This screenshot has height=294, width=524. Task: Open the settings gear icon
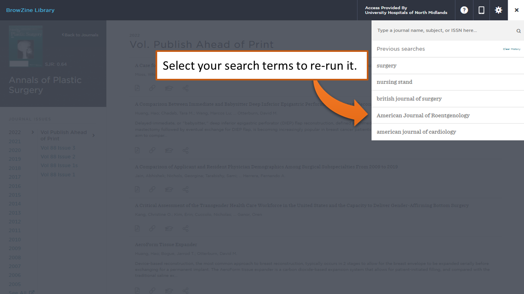tap(499, 10)
